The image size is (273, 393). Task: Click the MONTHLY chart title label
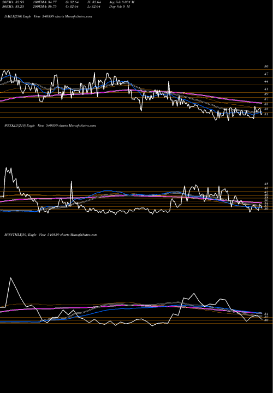pyautogui.click(x=51, y=235)
